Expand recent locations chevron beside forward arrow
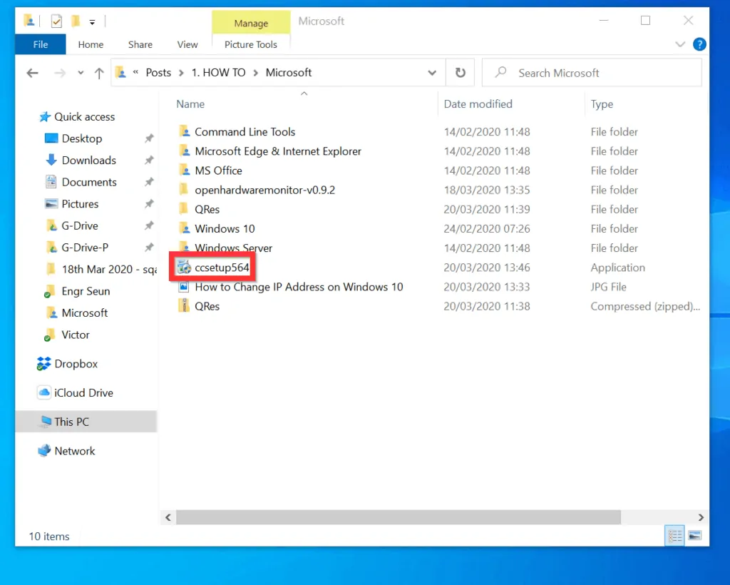 pyautogui.click(x=80, y=72)
